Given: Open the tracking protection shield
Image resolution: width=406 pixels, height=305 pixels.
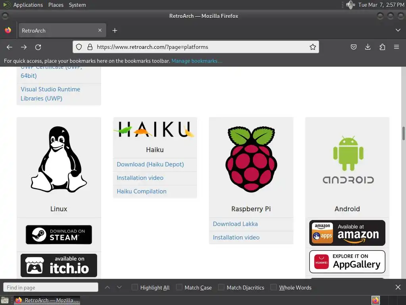Looking at the screenshot, I should tap(79, 47).
